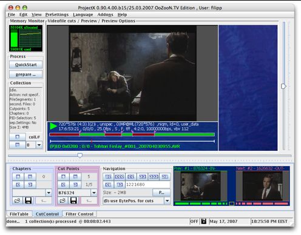This screenshot has height=235, width=301.
Task: Load the cut points list with the folder icon
Action: (x=63, y=200)
